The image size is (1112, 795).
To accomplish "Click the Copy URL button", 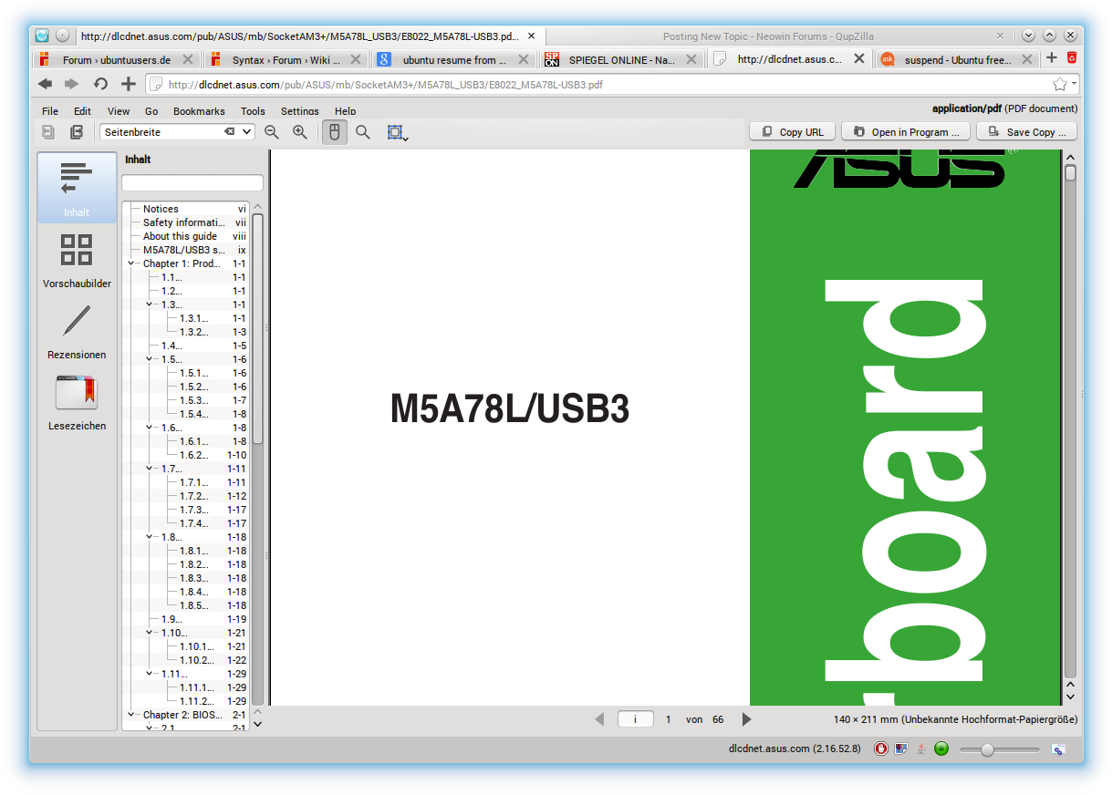I will pos(793,132).
